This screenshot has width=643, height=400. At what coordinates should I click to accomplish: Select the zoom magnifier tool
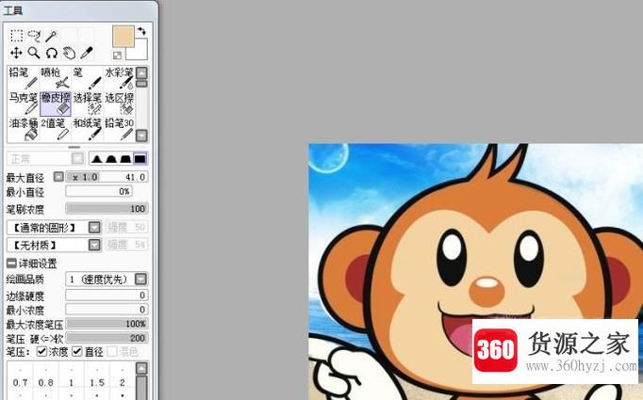click(34, 53)
